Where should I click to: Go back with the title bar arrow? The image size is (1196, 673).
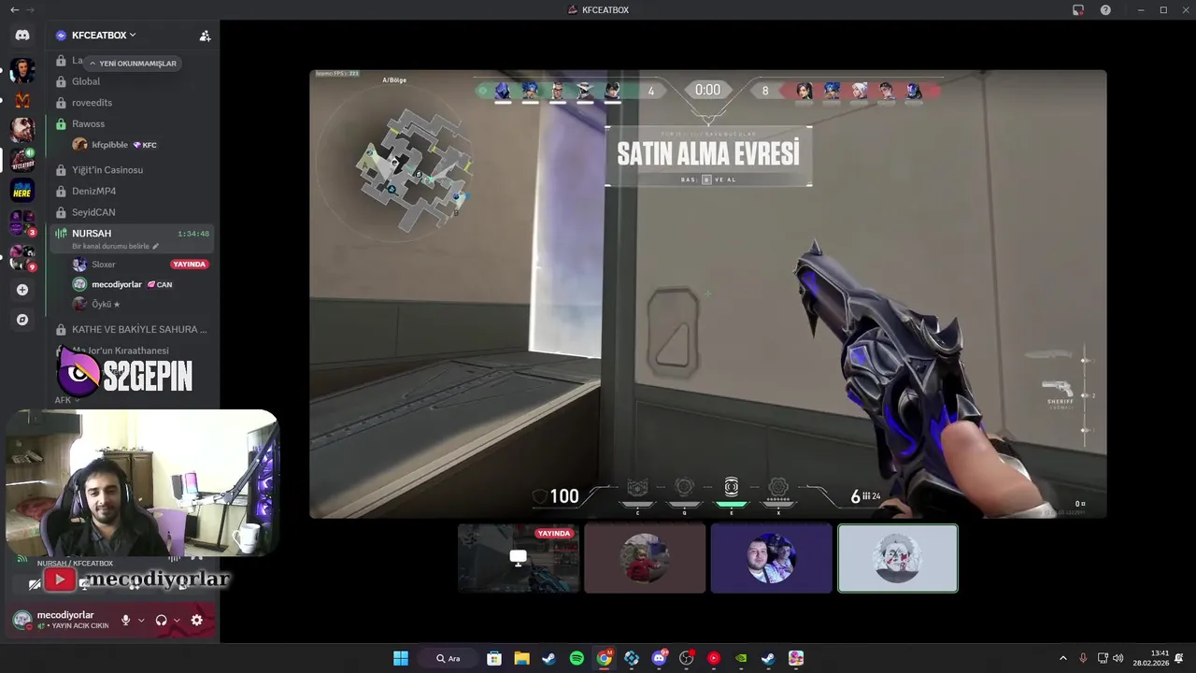click(14, 10)
